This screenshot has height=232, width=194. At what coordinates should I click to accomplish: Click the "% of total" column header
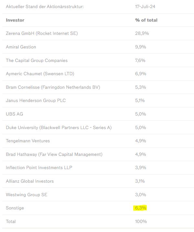146,20
